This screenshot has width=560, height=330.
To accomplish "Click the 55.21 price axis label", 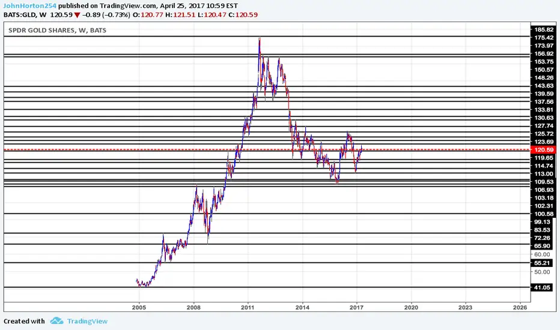I will [543, 263].
